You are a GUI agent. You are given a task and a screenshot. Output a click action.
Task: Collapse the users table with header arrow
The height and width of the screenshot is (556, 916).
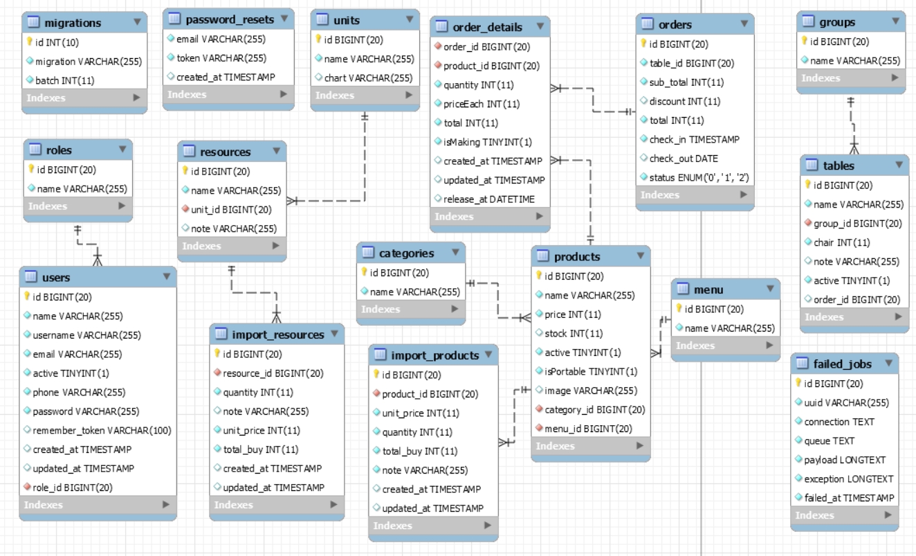(166, 277)
